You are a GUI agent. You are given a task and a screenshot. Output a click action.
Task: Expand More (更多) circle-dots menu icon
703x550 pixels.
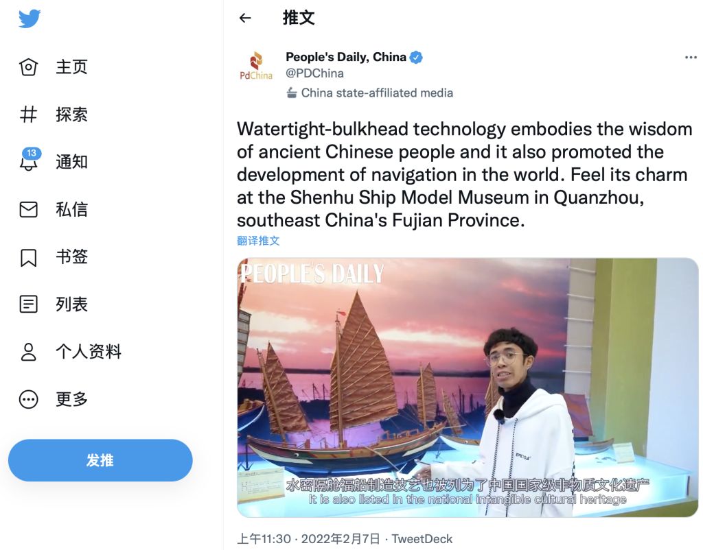pyautogui.click(x=28, y=400)
